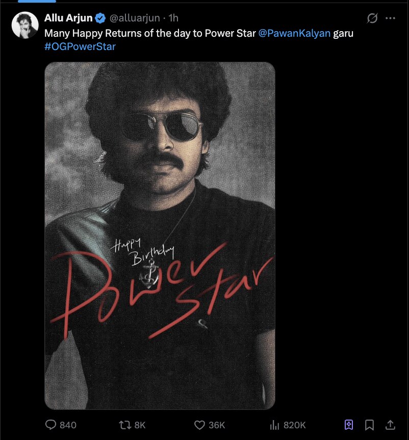The width and height of the screenshot is (409, 440).
Task: Click the blue active tab indicator at top
Action: pyautogui.click(x=37, y=1)
